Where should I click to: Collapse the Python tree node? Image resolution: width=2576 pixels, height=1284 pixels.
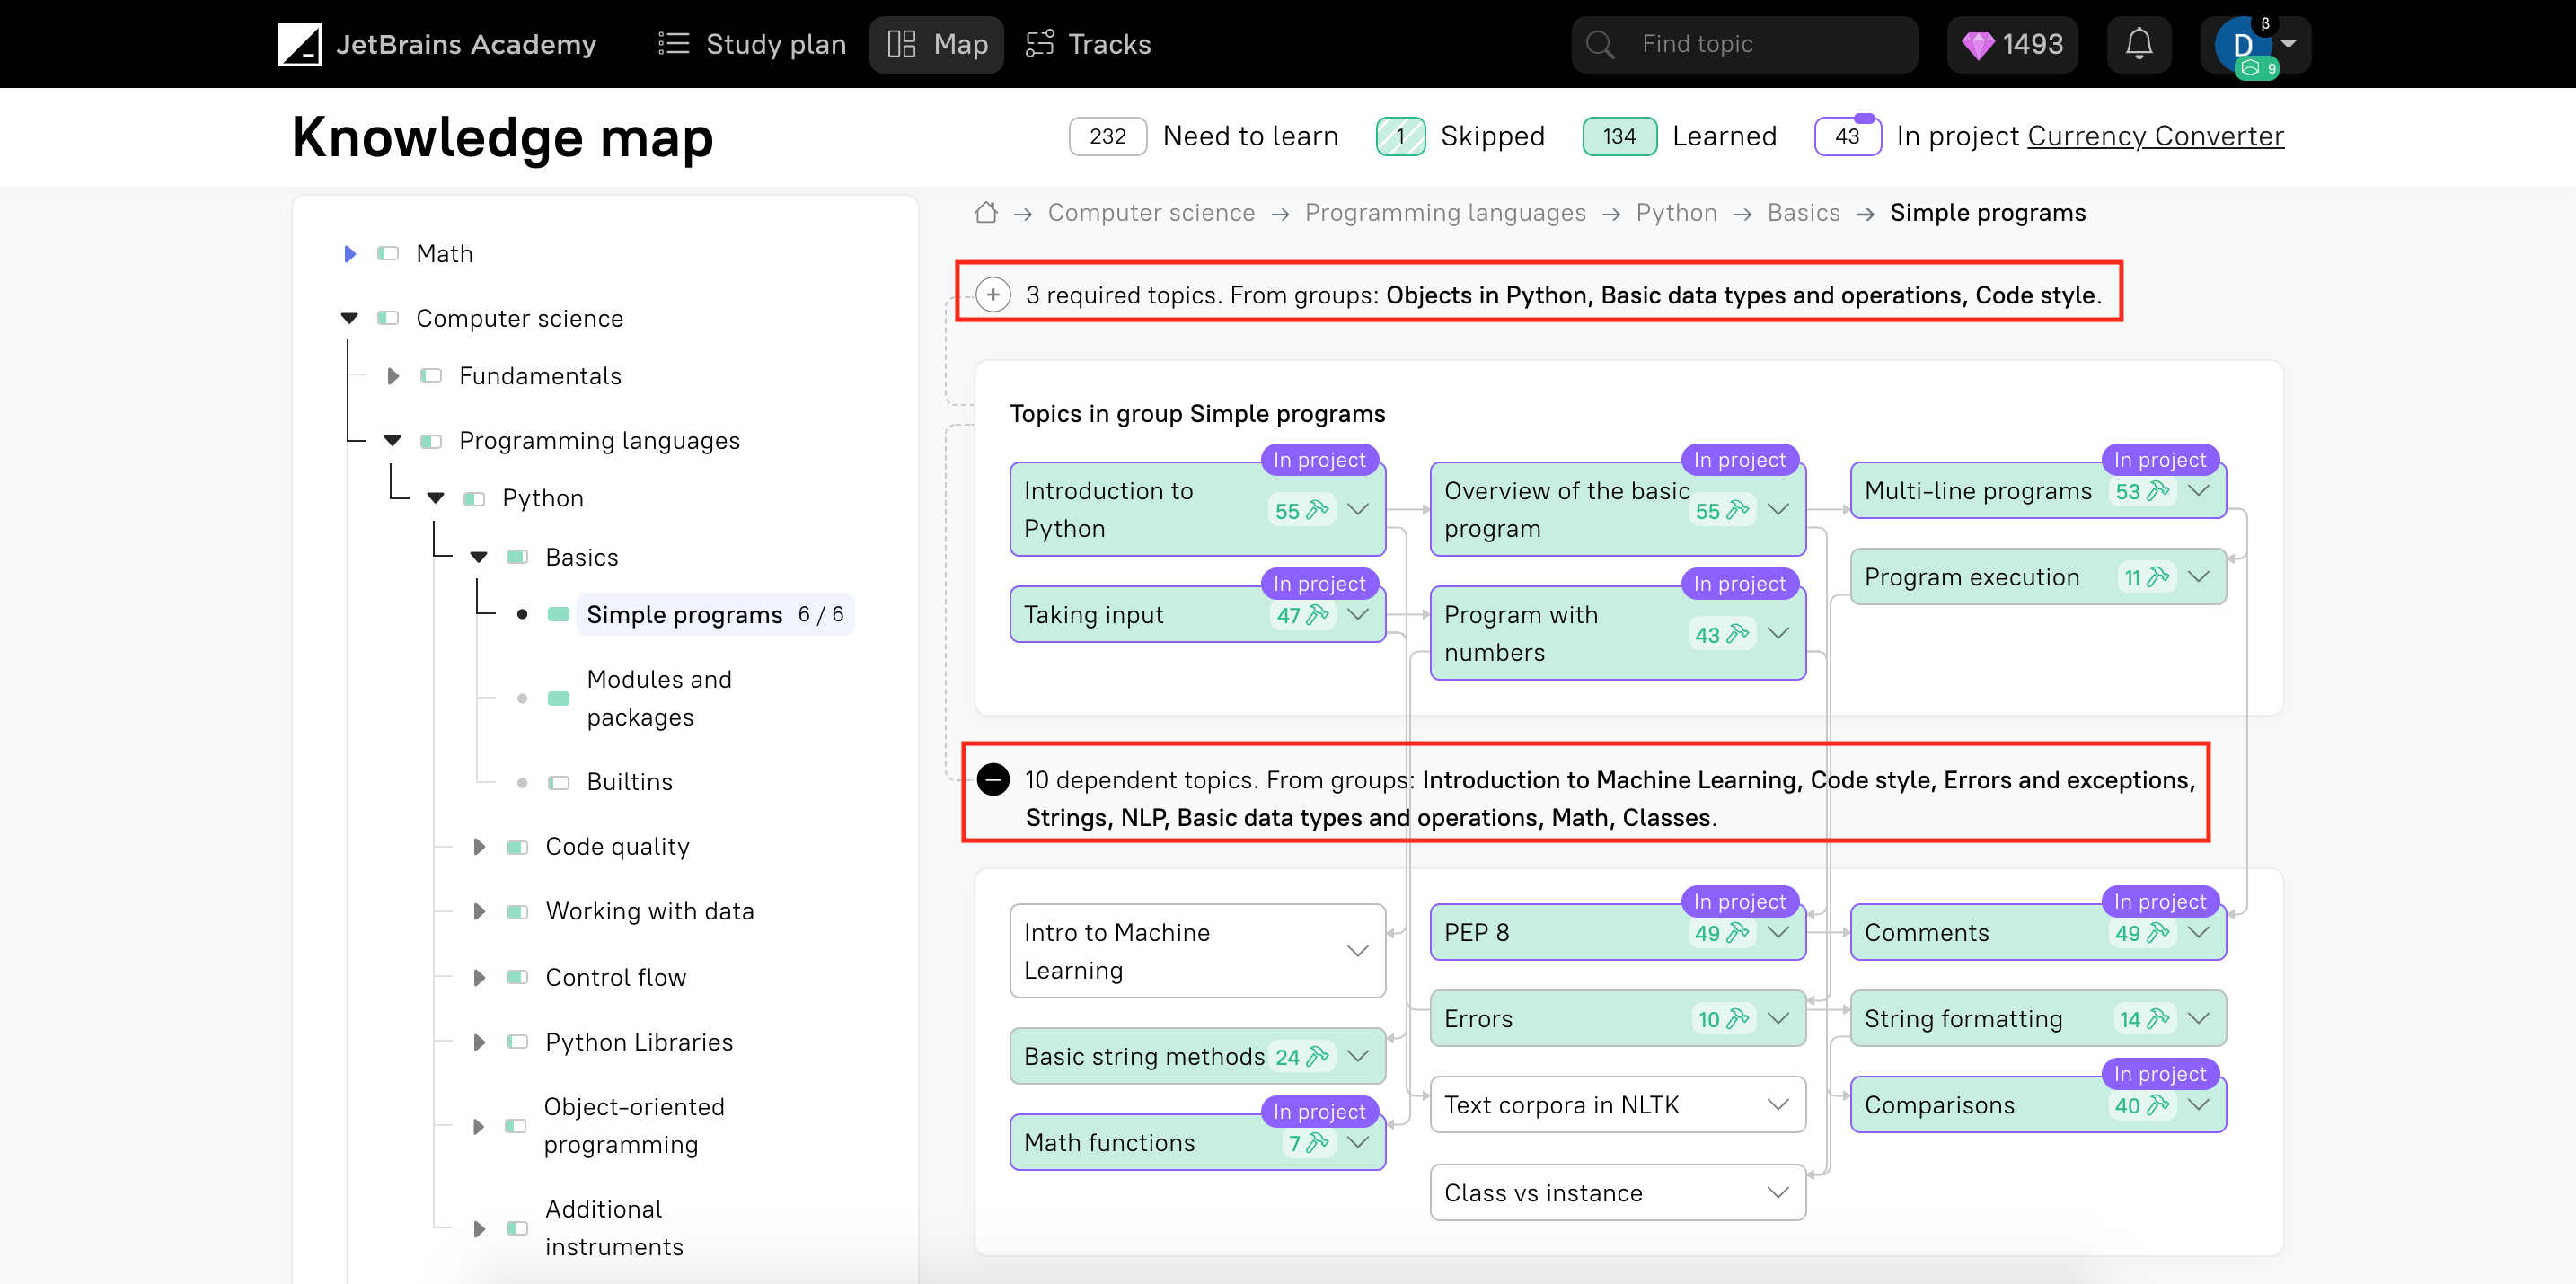(x=436, y=498)
